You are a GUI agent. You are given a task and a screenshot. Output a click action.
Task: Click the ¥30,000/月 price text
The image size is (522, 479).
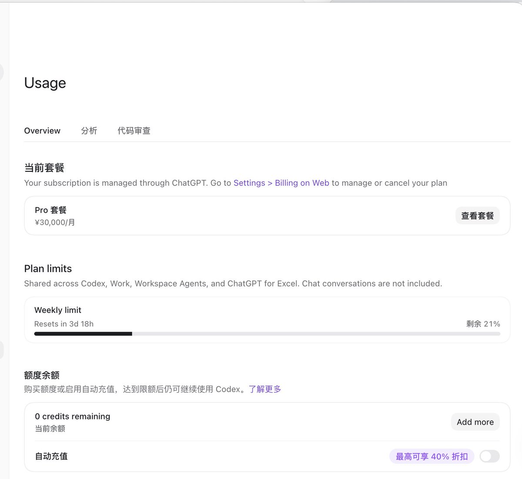(55, 222)
